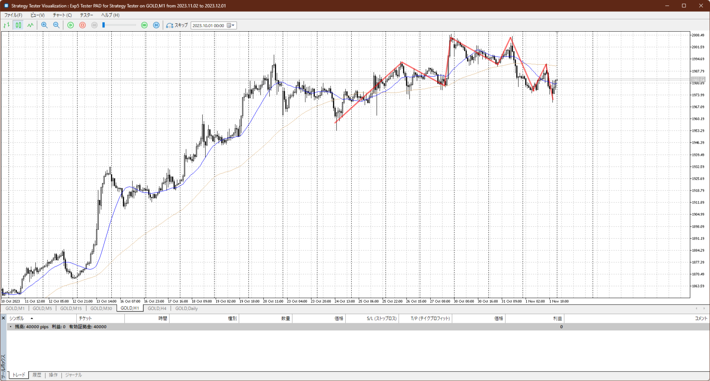Click the fast forward green icon
Screen dimensions: 710x381
tap(144, 25)
